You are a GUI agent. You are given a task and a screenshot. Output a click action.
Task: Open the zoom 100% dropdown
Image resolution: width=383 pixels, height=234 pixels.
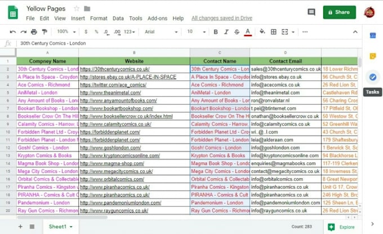click(66, 32)
